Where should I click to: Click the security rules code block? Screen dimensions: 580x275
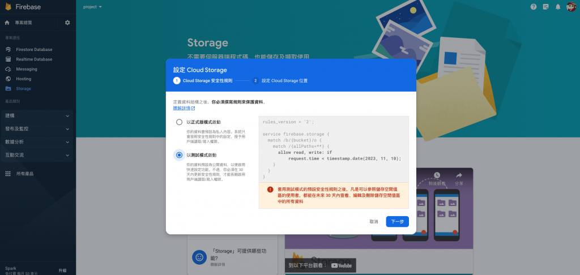334,149
